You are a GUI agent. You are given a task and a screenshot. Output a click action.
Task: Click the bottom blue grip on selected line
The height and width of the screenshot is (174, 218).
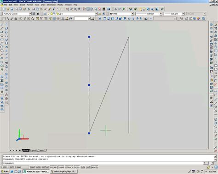89,133
